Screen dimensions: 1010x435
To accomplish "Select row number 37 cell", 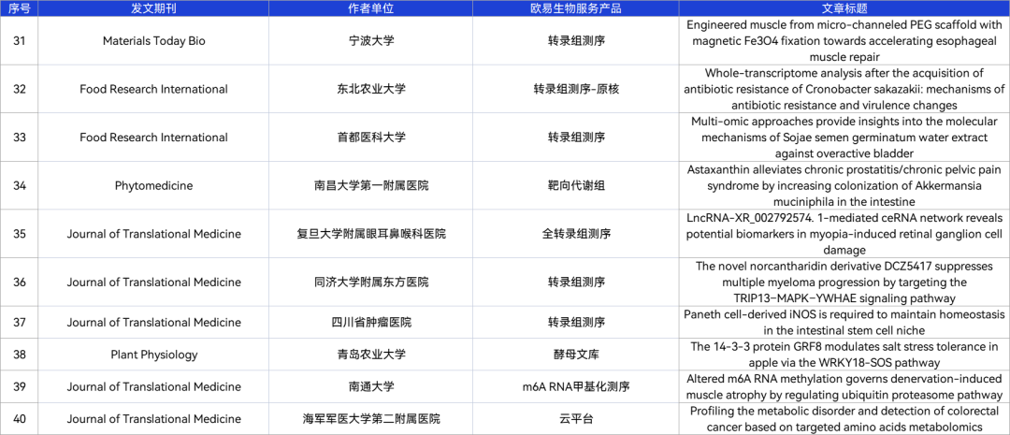I will [20, 322].
